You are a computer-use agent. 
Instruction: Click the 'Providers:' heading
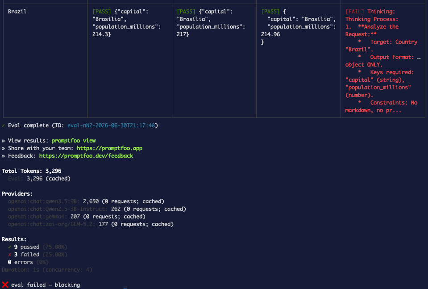[x=17, y=194]
